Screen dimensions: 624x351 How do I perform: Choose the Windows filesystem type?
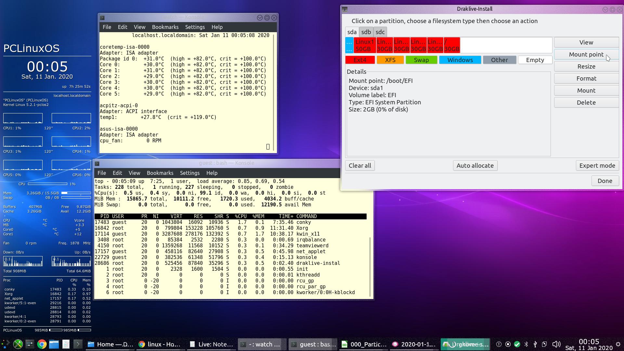pos(460,60)
